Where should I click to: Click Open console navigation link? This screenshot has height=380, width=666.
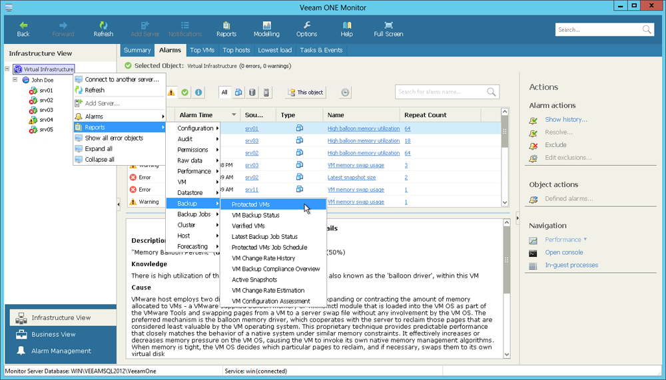[x=564, y=252]
